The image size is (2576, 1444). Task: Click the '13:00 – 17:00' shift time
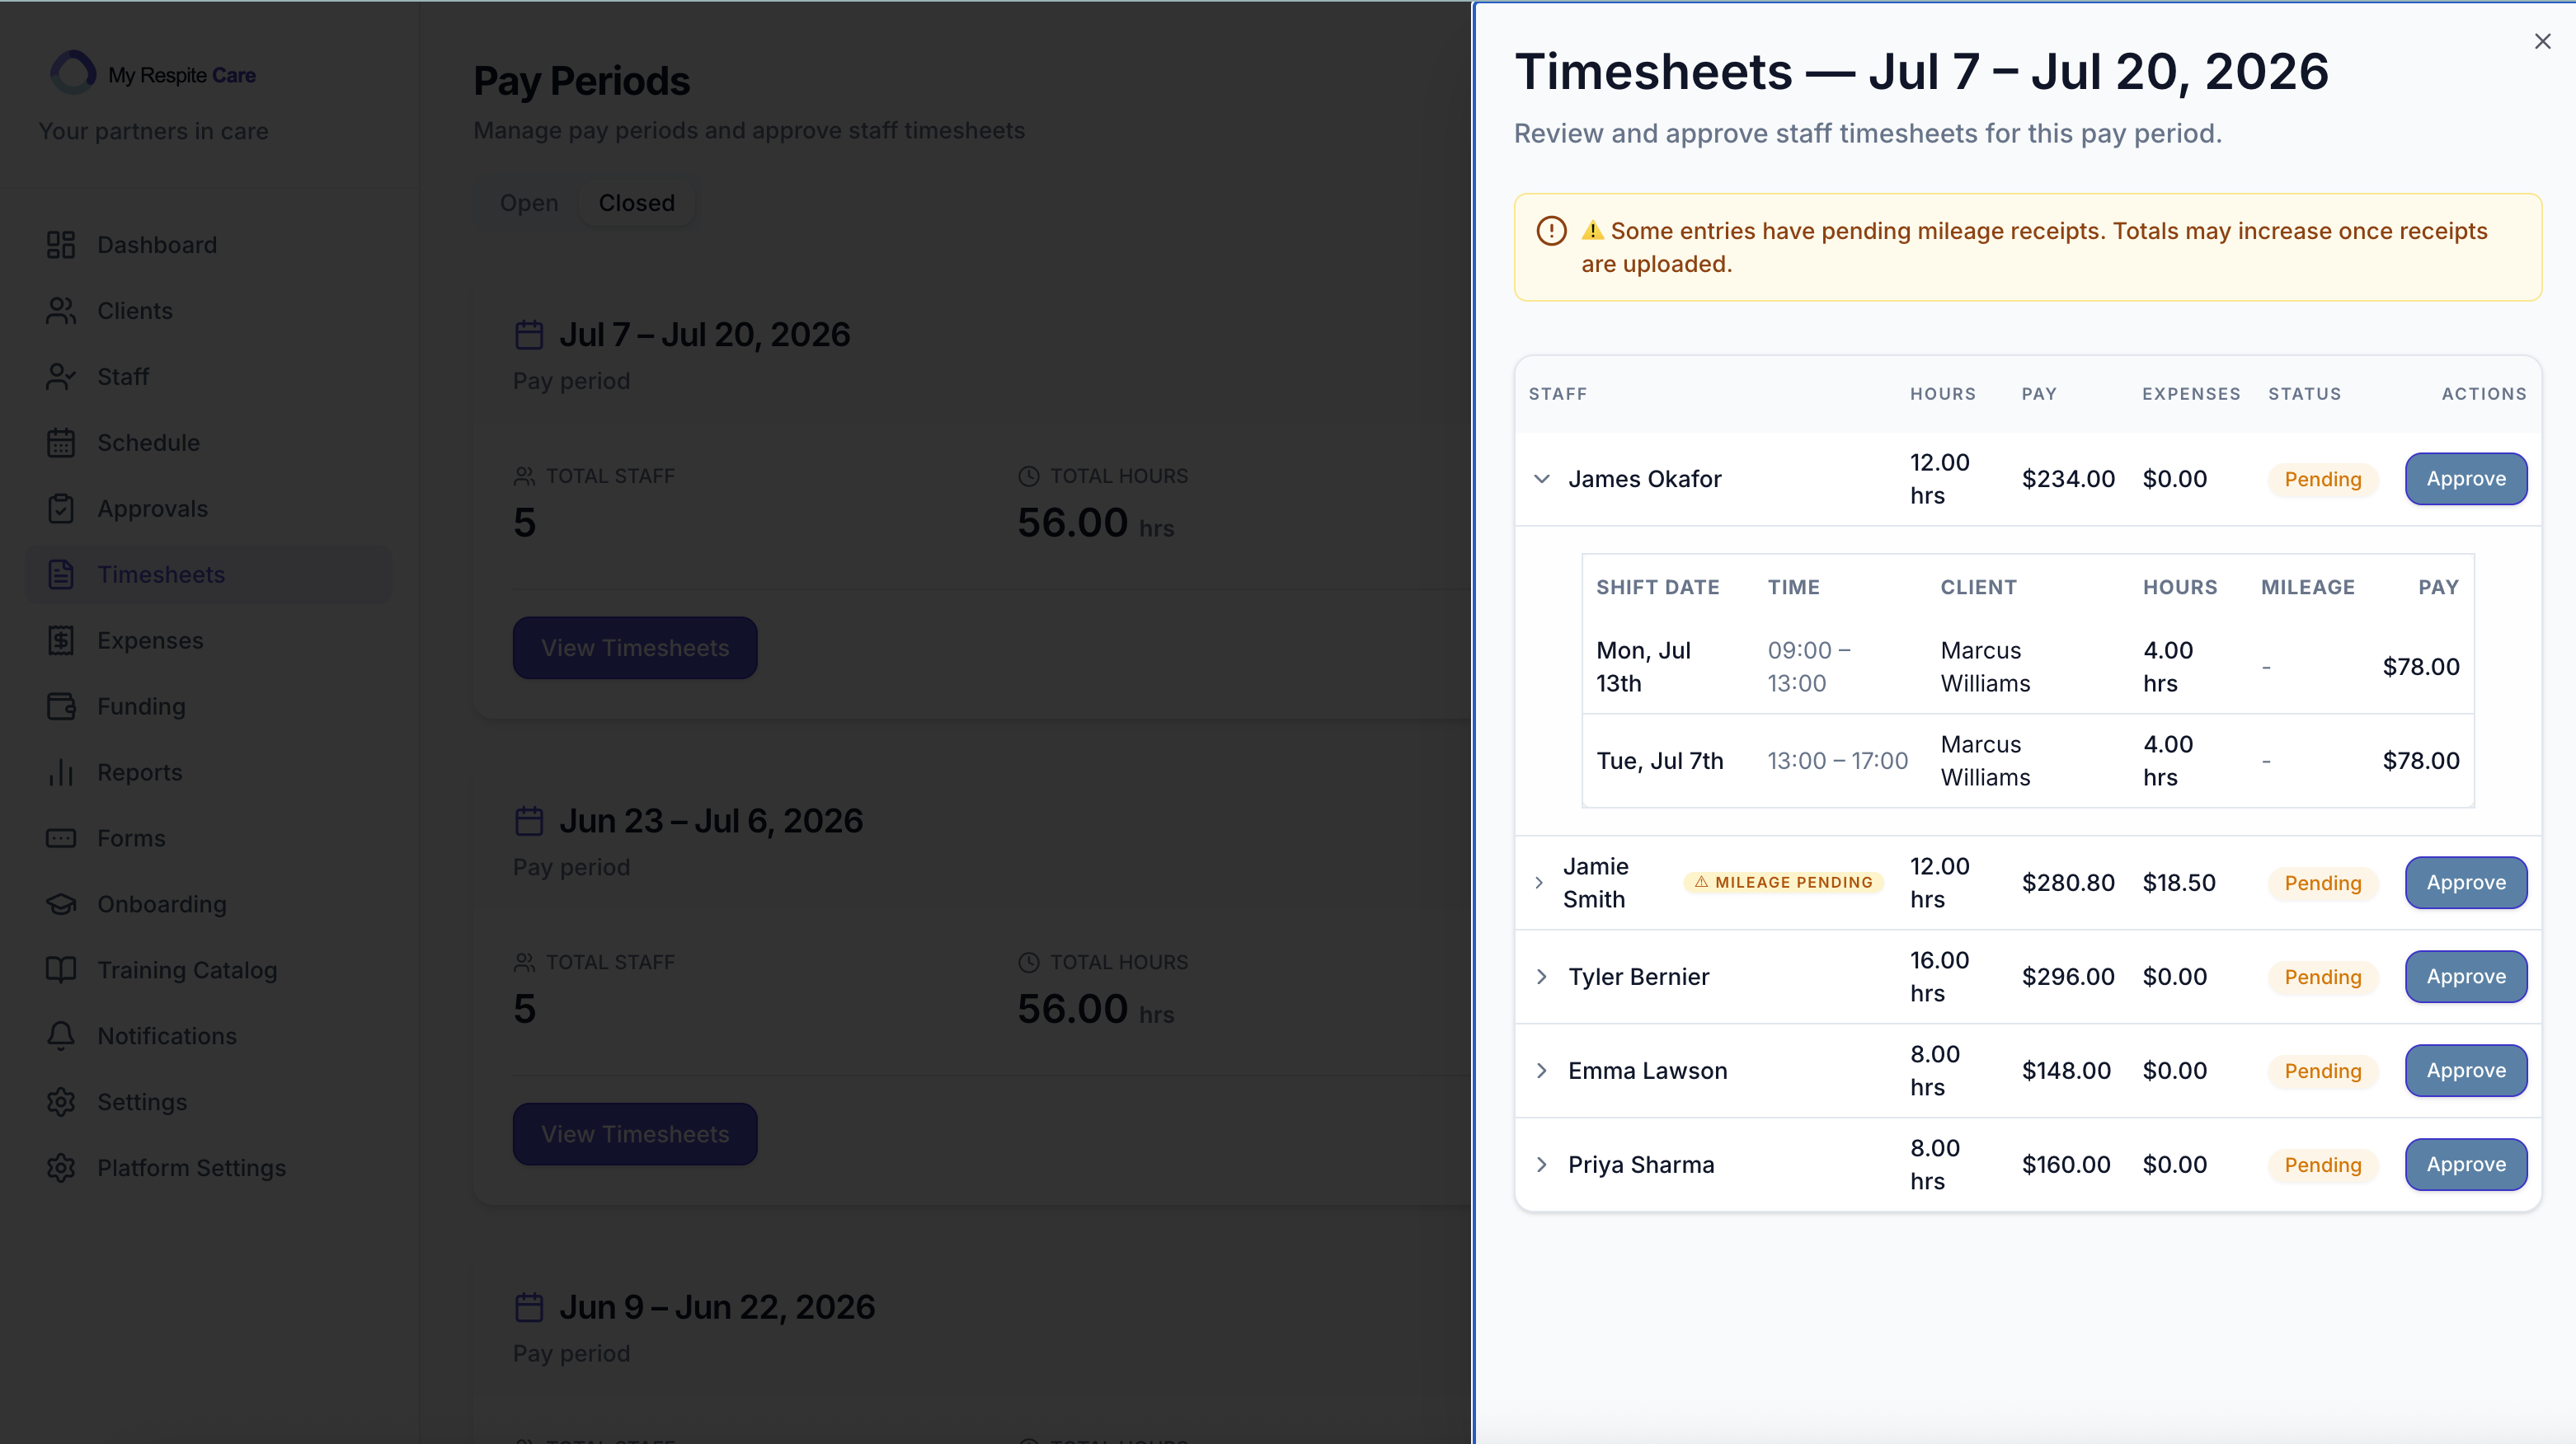tap(1837, 761)
